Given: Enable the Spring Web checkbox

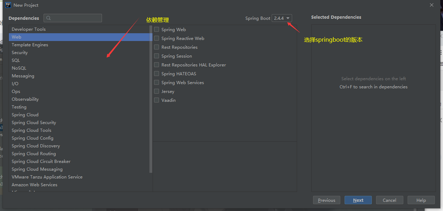Looking at the screenshot, I should (x=157, y=29).
